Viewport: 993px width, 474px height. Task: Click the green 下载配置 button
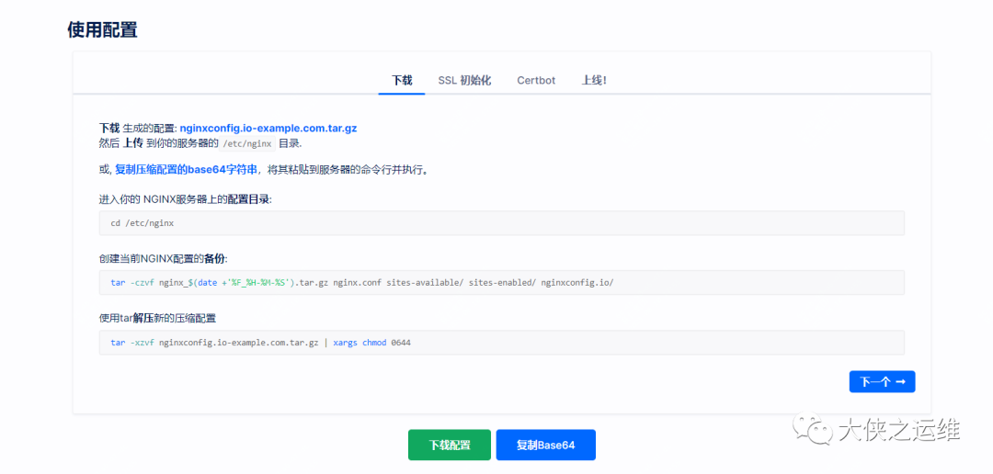coord(449,445)
